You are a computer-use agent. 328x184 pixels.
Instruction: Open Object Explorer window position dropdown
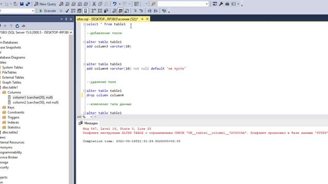61,19
